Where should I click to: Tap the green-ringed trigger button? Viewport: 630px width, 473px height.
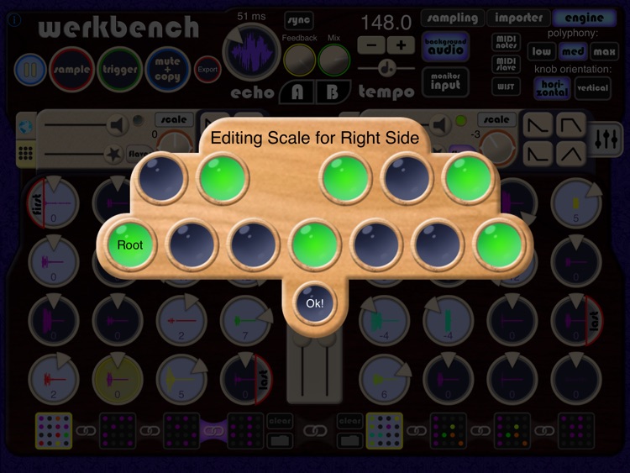click(120, 69)
